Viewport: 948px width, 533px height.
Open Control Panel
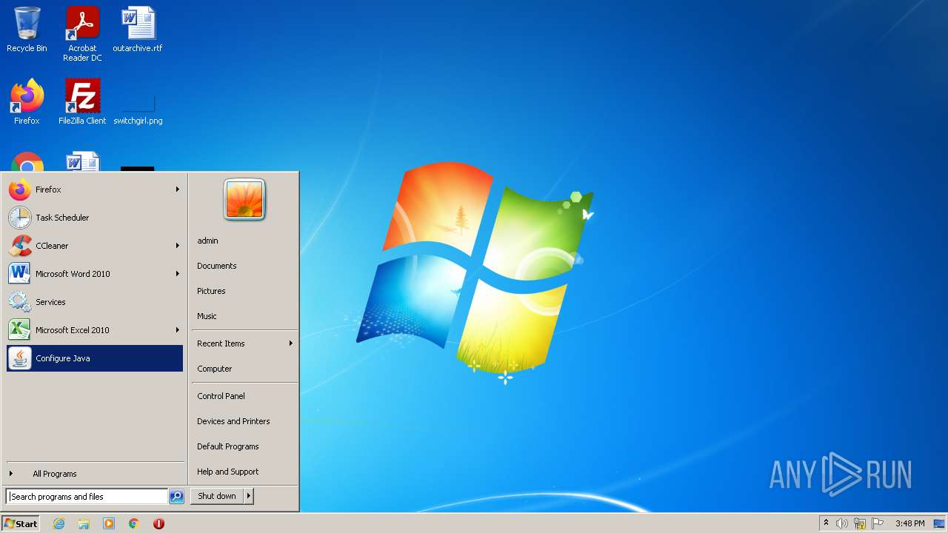point(244,396)
